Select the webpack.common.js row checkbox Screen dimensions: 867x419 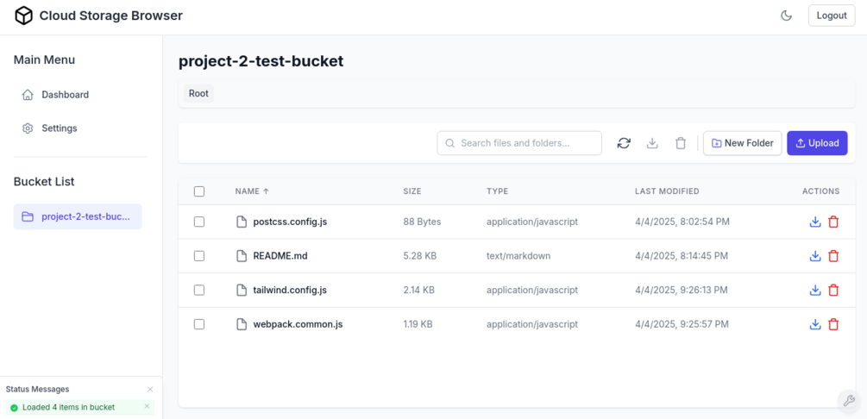[199, 324]
